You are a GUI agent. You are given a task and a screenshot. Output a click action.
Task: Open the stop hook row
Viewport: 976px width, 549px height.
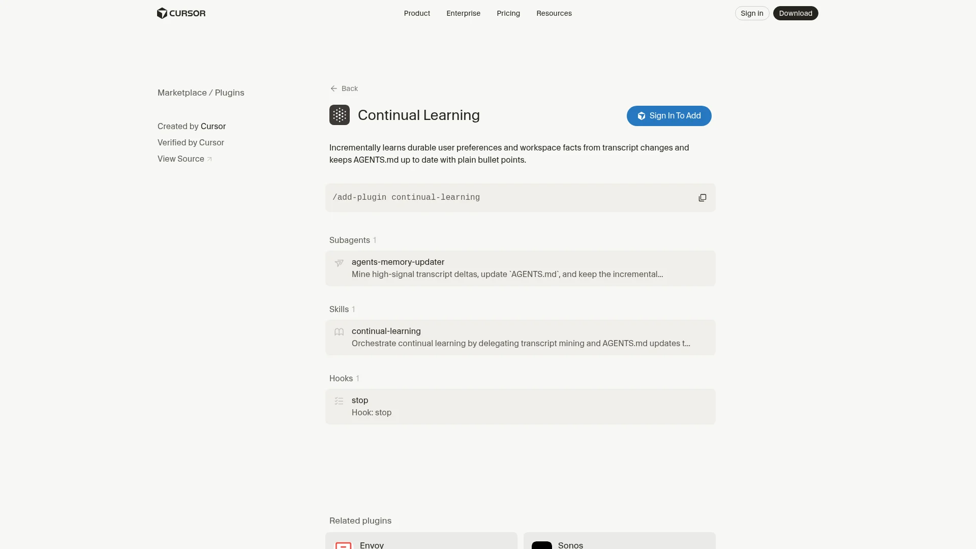pos(520,407)
